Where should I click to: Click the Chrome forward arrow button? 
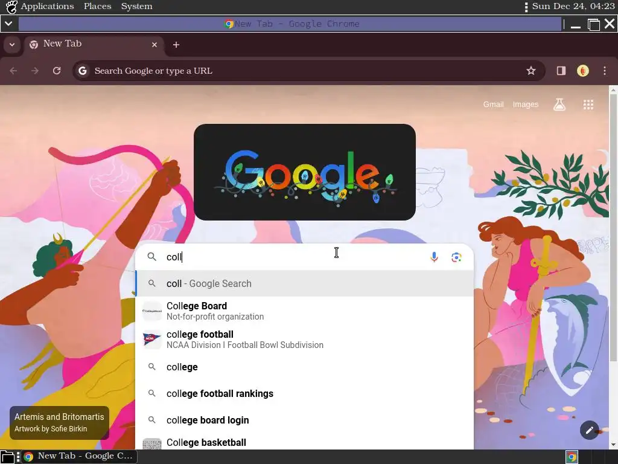tap(35, 71)
